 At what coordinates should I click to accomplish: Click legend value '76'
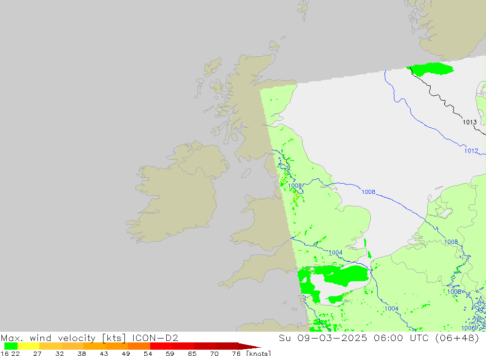[236, 354]
